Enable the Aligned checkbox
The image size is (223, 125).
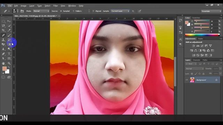93,11
